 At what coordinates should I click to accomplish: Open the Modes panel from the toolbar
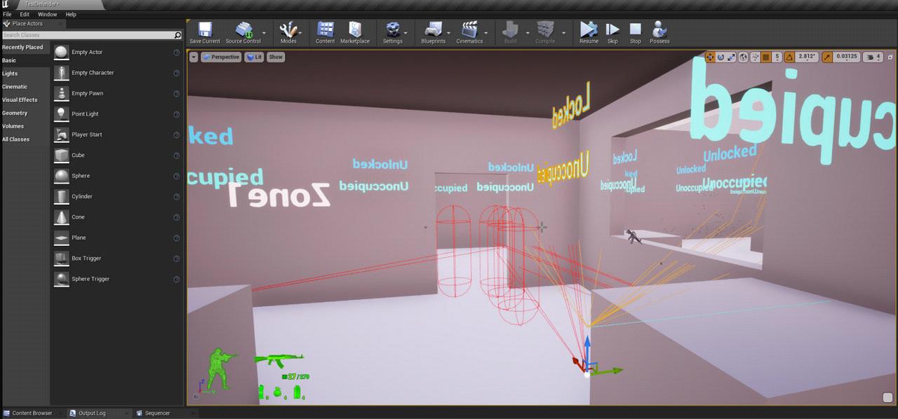click(289, 31)
